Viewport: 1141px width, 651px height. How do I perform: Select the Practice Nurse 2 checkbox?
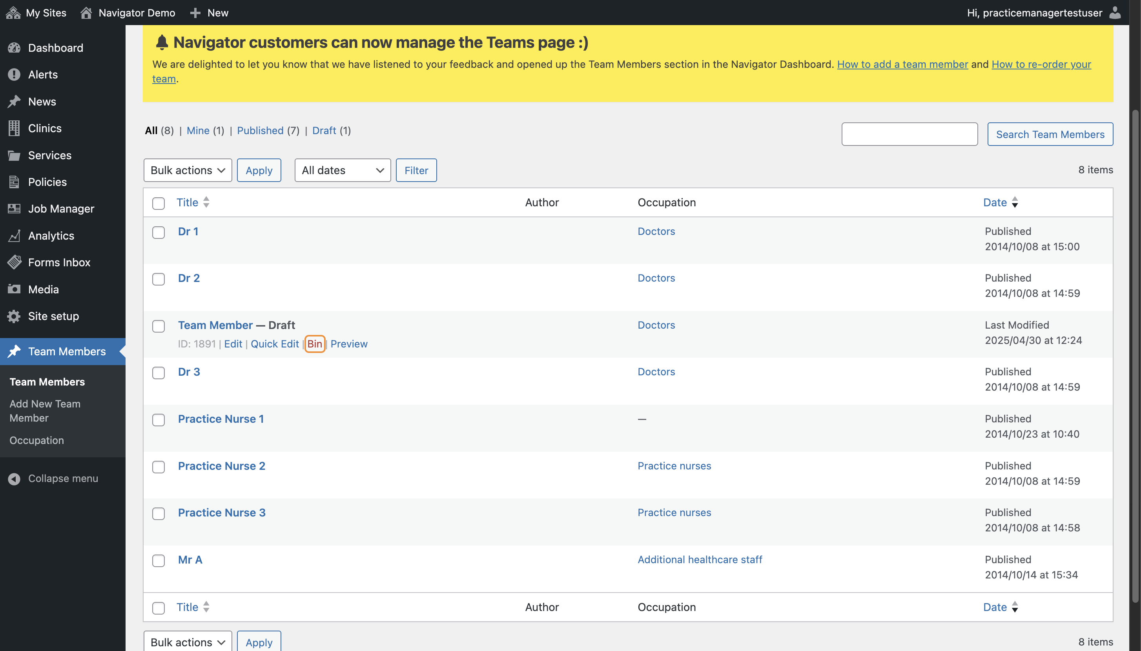pos(159,467)
